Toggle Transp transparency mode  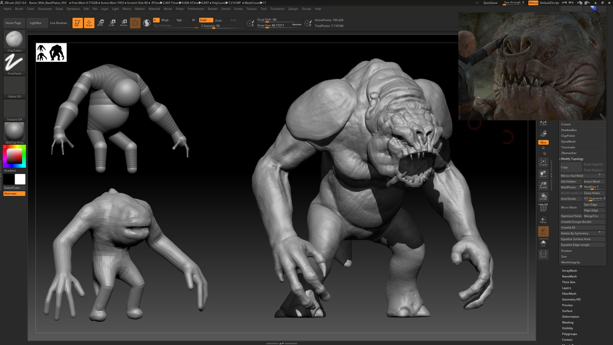click(543, 220)
